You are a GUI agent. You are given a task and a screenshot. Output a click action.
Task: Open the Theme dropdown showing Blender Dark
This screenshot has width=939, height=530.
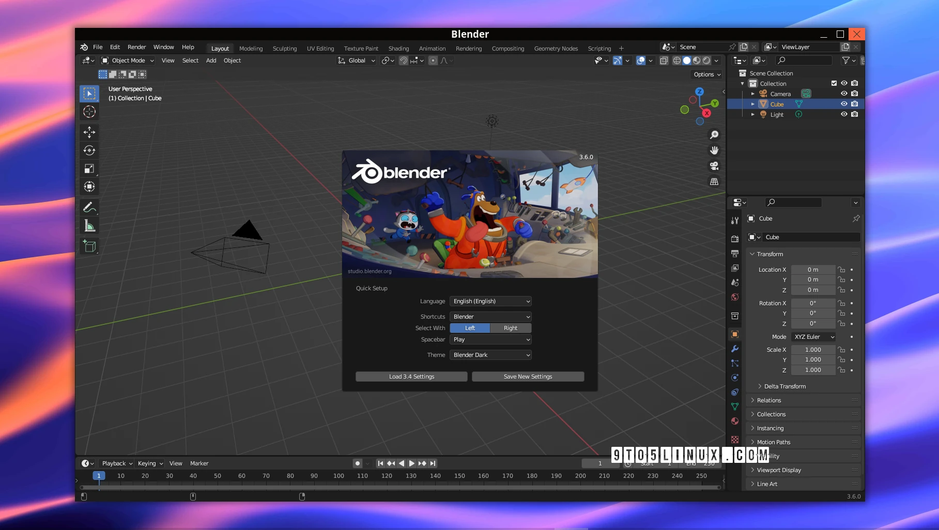point(490,355)
